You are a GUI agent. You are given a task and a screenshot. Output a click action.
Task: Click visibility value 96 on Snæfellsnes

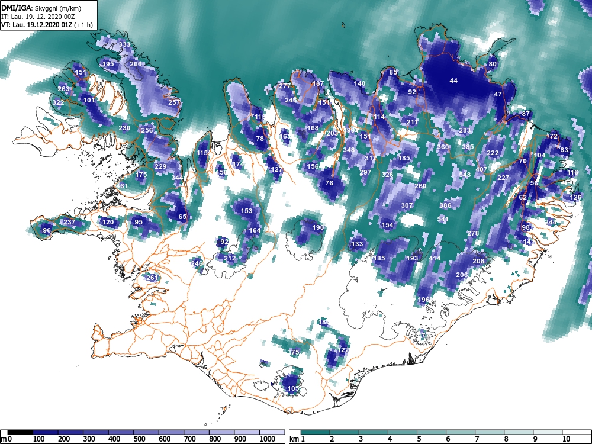click(47, 230)
